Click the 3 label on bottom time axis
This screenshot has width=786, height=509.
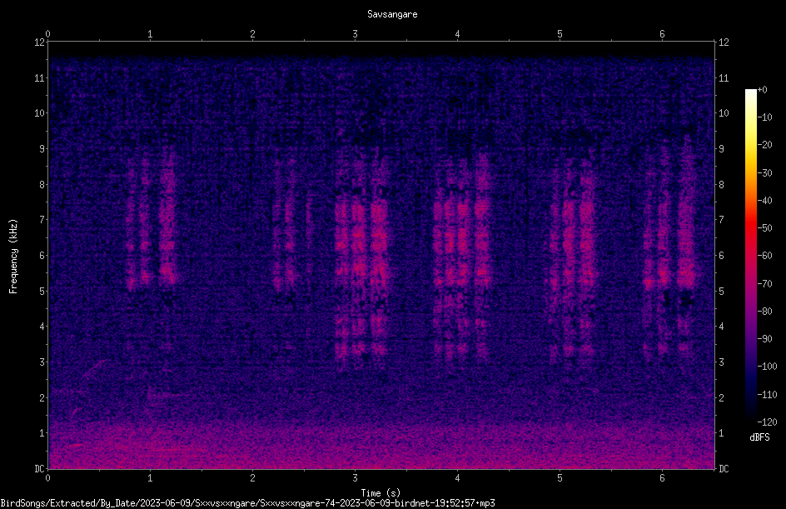(x=355, y=478)
